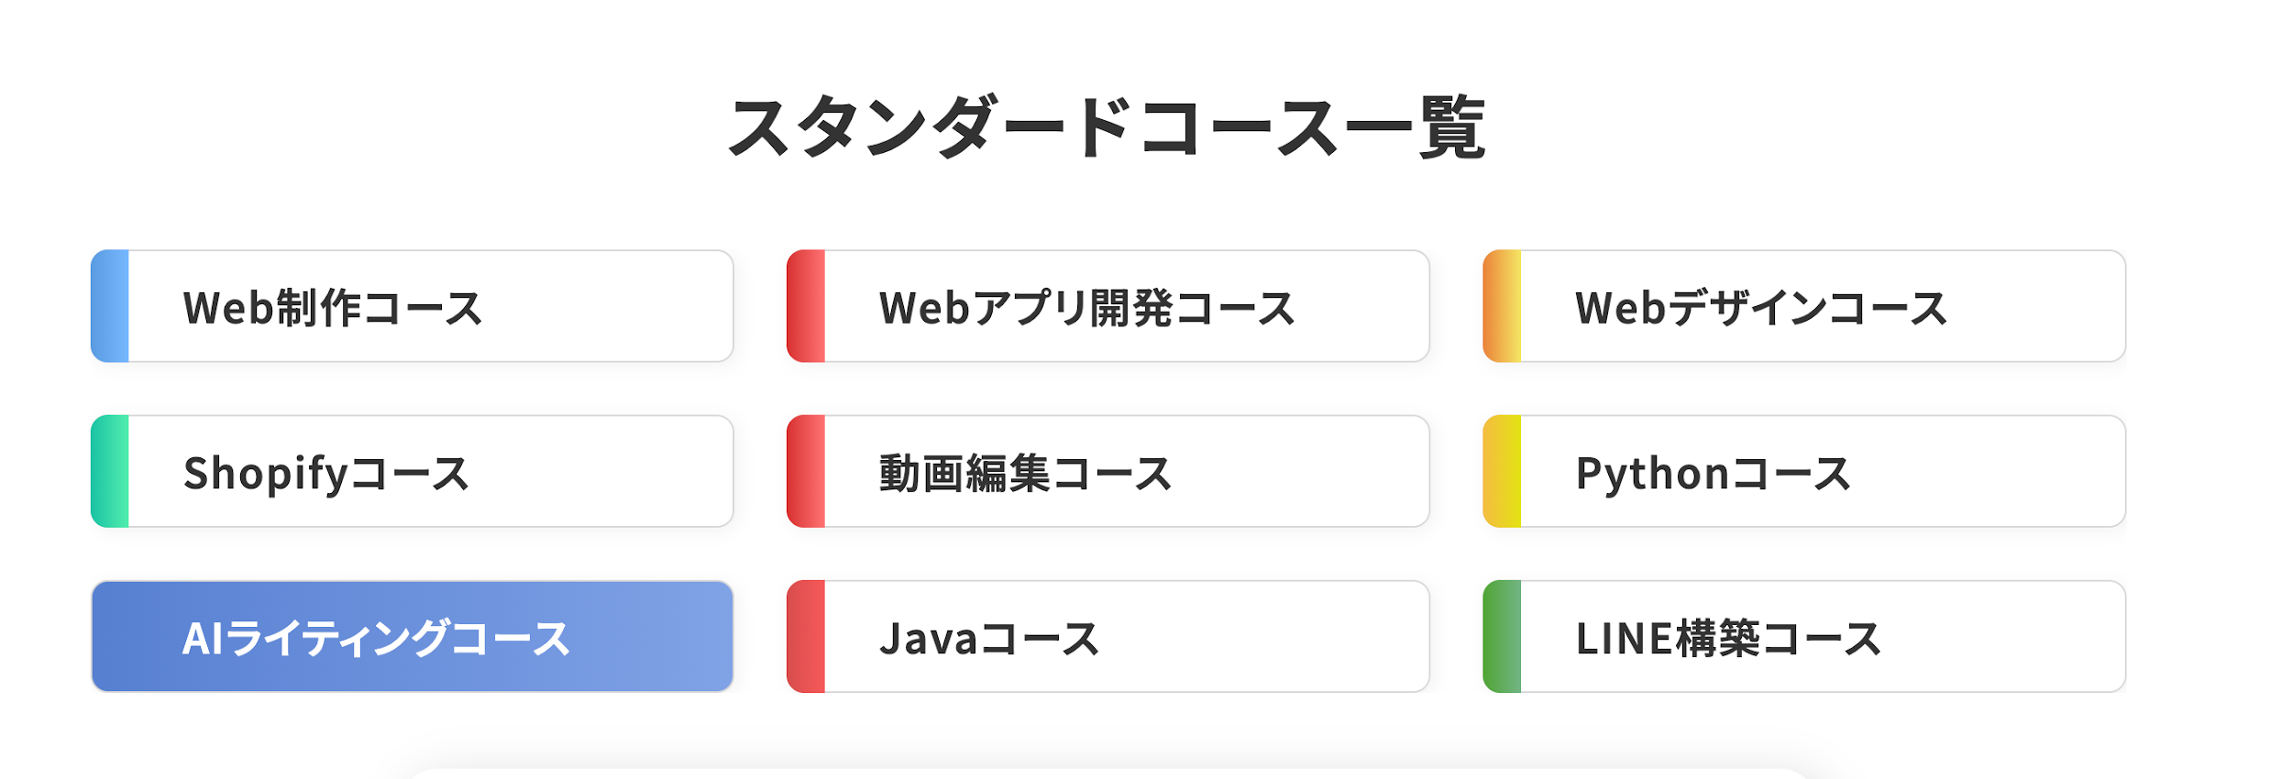The image size is (2292, 779).
Task: Choose the Pythonコース item
Action: click(x=1806, y=470)
